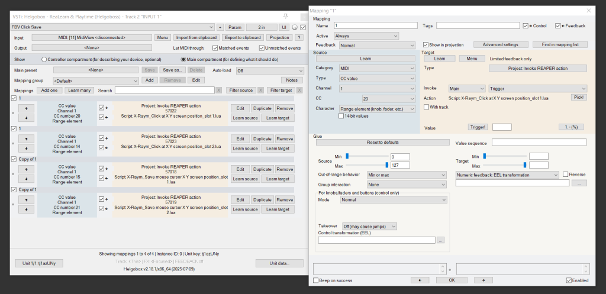Image resolution: width=606 pixels, height=294 pixels.
Task: Click the clock icon beside the UI button
Action: pyautogui.click(x=295, y=27)
